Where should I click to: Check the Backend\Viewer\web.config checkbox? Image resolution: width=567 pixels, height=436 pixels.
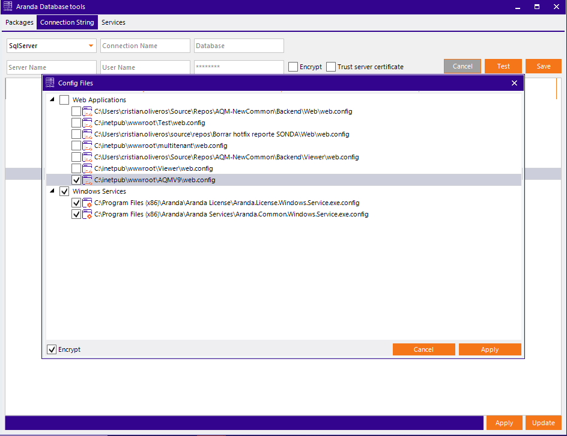76,157
